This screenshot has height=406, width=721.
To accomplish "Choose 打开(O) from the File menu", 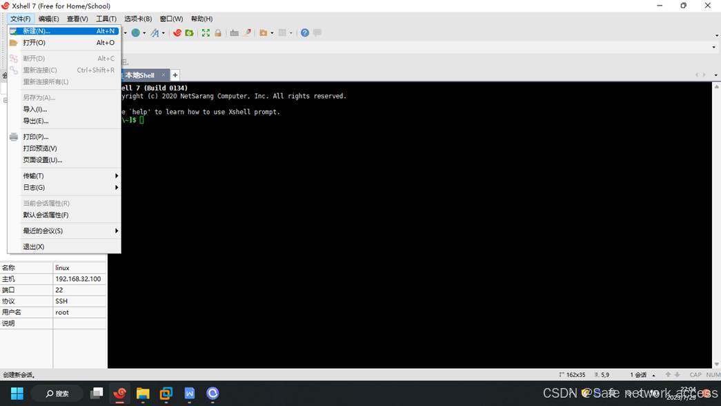I will pos(64,42).
